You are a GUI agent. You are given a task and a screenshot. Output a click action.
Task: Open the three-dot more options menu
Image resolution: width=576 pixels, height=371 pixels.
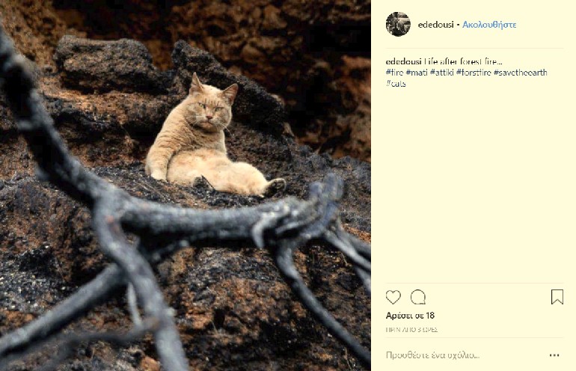554,355
